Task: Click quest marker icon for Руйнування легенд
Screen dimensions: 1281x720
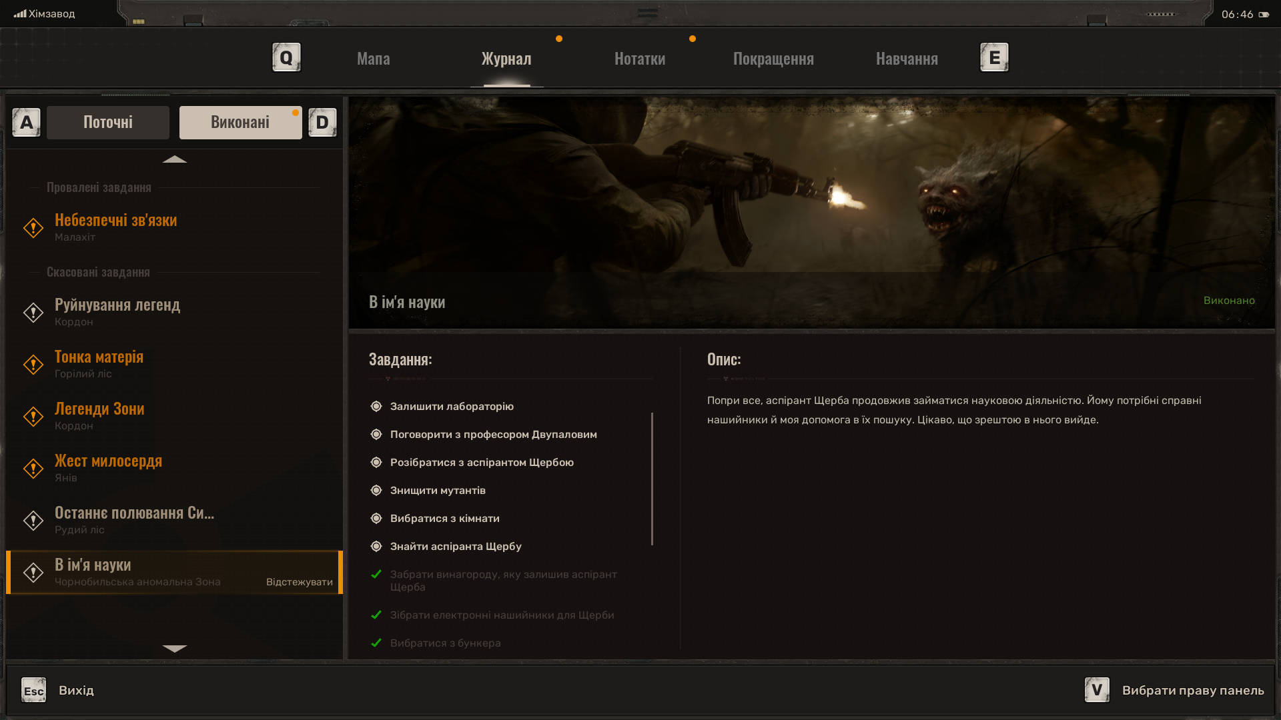Action: [33, 313]
